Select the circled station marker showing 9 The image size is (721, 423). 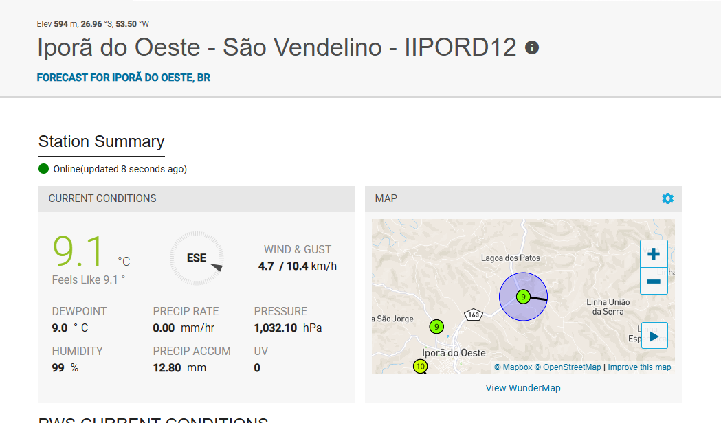523,297
